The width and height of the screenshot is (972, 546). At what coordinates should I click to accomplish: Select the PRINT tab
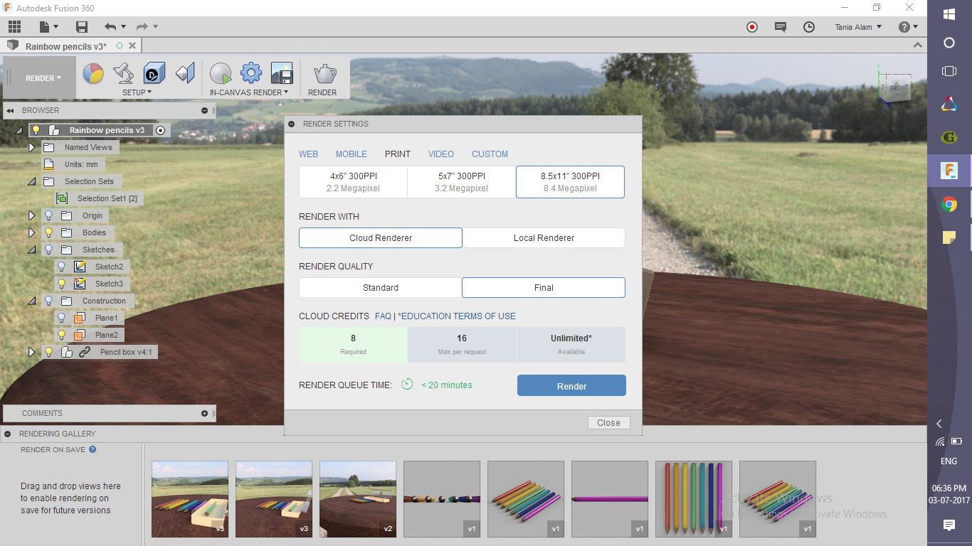point(398,154)
